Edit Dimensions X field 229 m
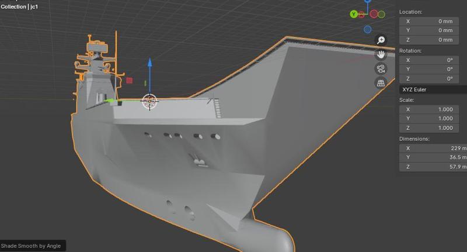Image resolution: width=467 pixels, height=252 pixels. (433, 148)
